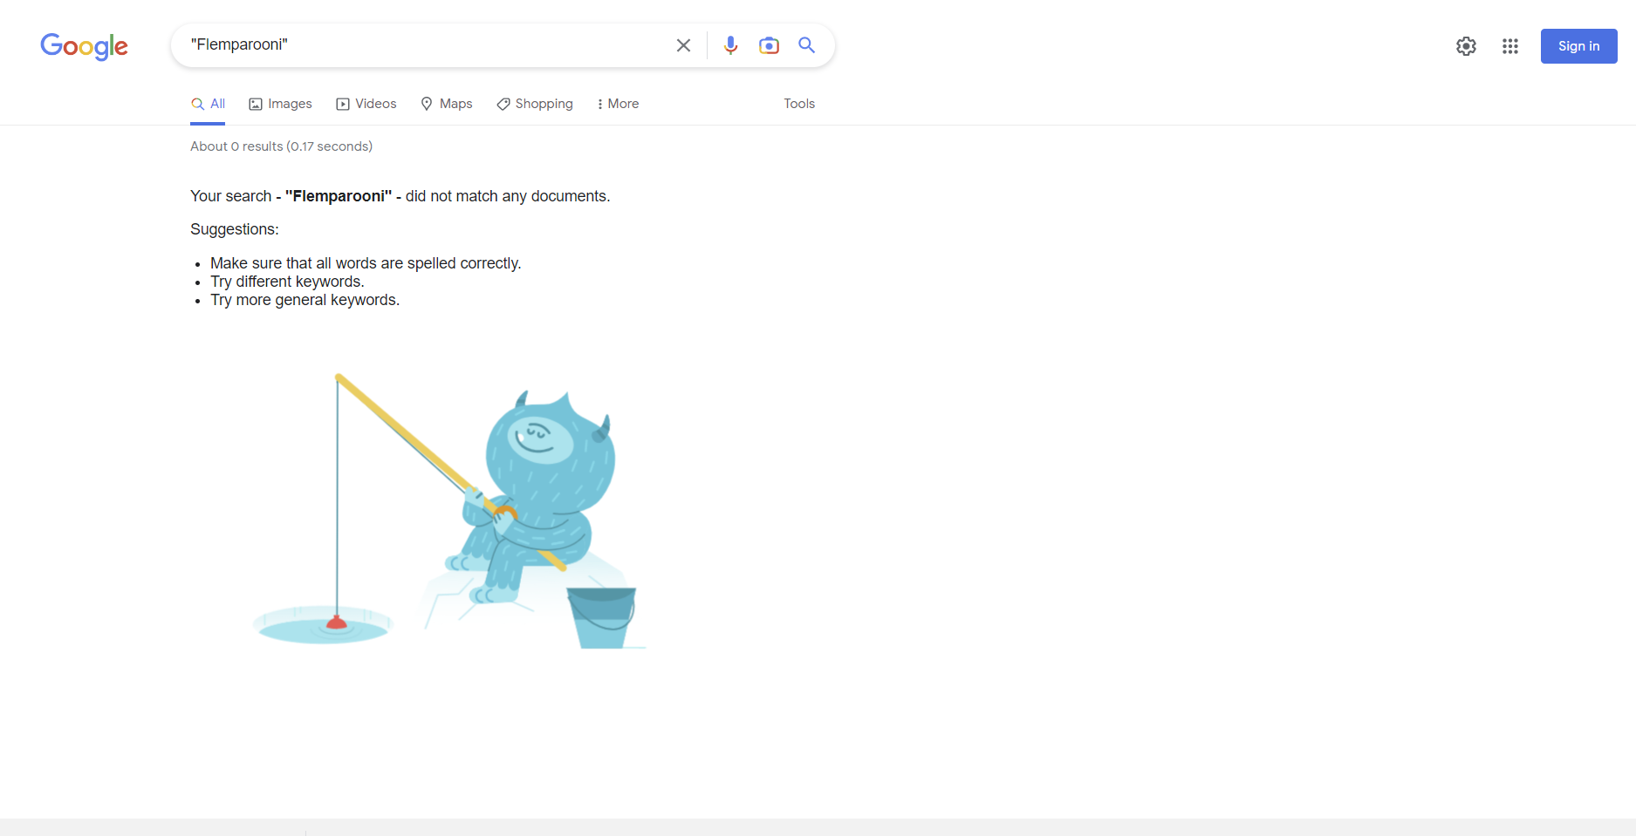Click "Try different keywords." suggestion
This screenshot has width=1636, height=836.
(x=287, y=282)
